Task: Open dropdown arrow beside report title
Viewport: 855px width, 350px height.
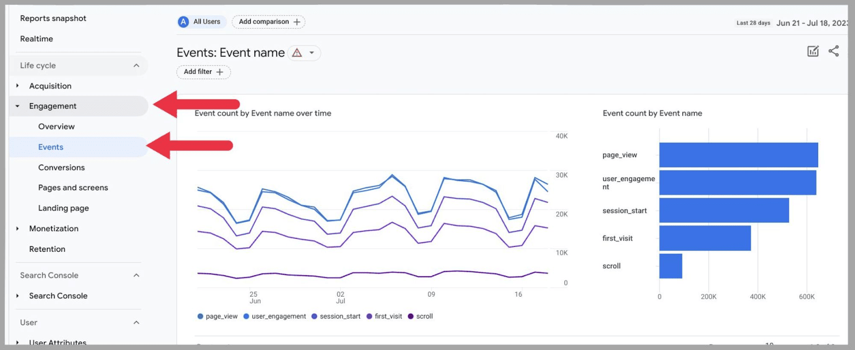Action: coord(312,53)
